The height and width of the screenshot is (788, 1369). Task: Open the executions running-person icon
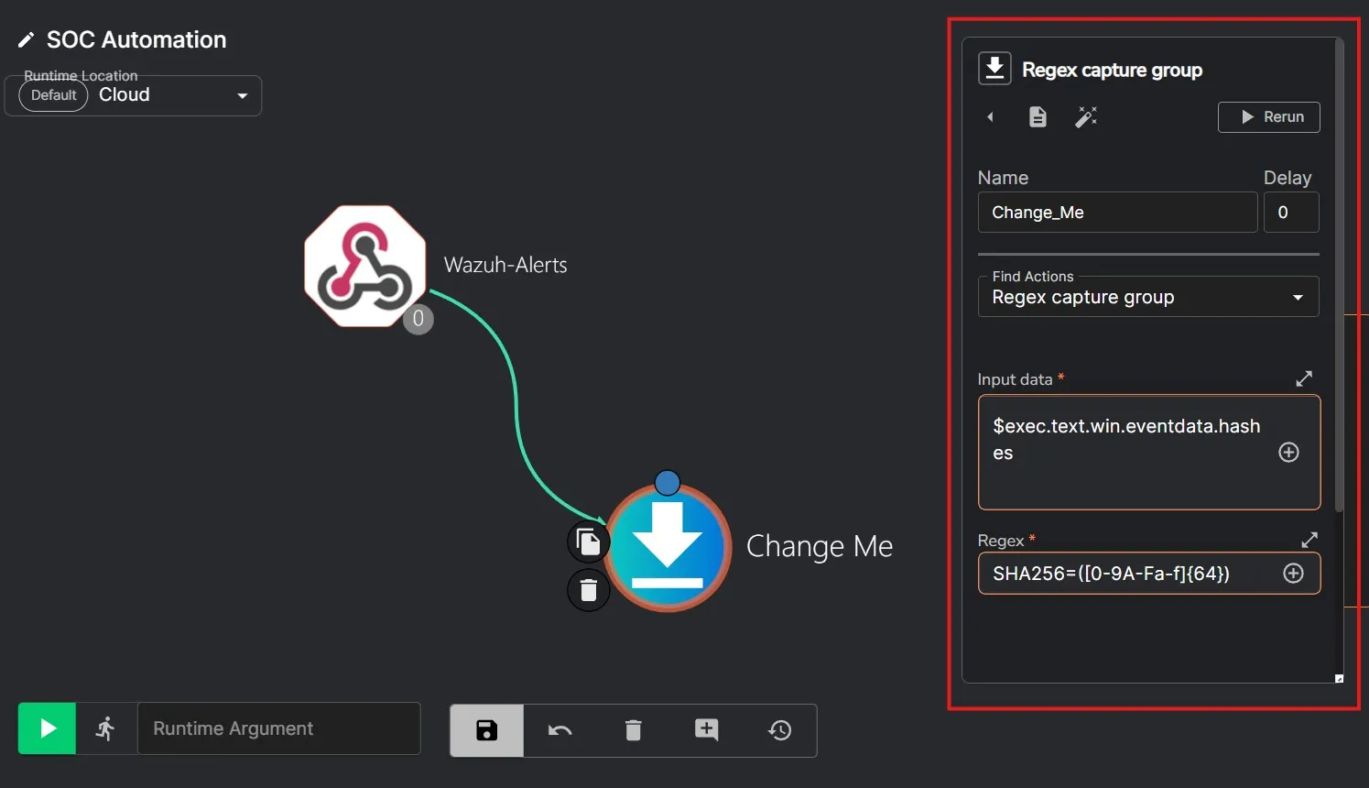click(x=106, y=728)
